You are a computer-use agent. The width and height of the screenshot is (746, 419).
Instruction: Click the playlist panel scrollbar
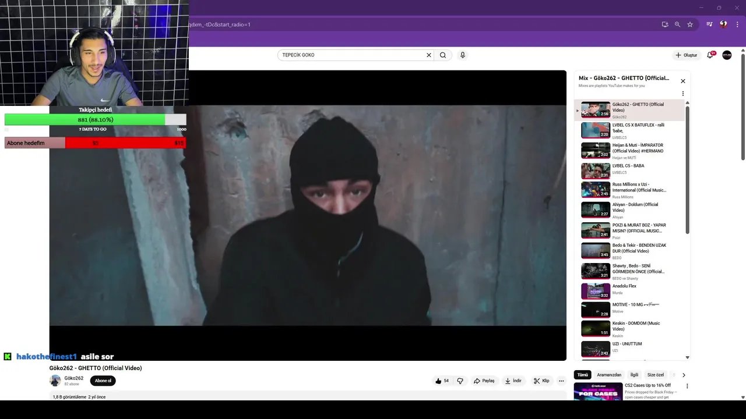(x=688, y=170)
